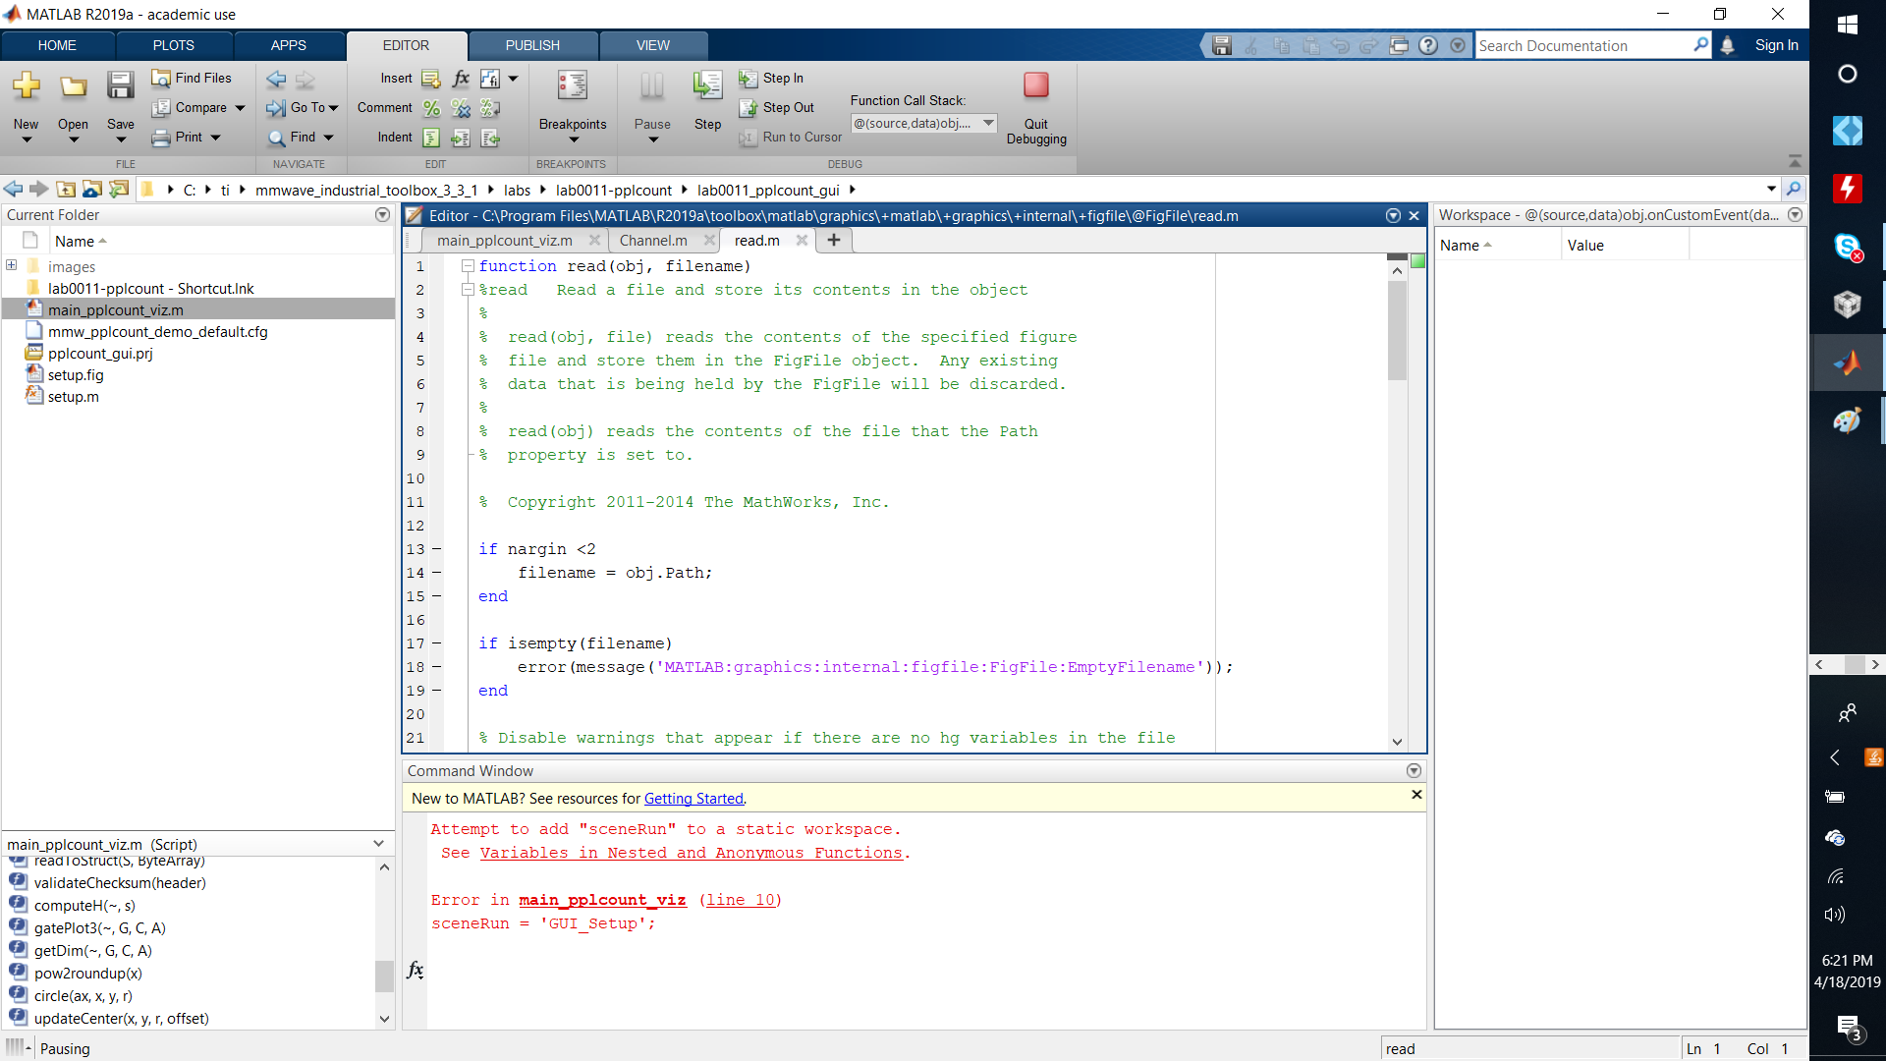Click the Insert section icon

point(431,79)
